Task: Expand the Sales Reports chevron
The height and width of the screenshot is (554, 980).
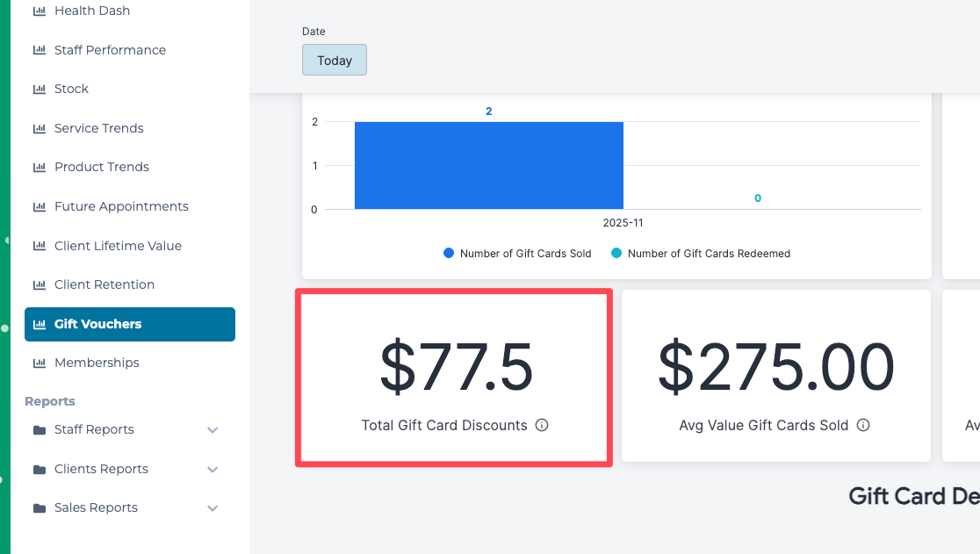Action: pos(213,508)
